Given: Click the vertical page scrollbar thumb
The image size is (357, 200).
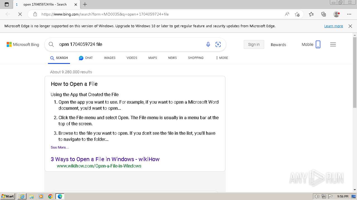Looking at the screenshot, I should tap(355, 72).
